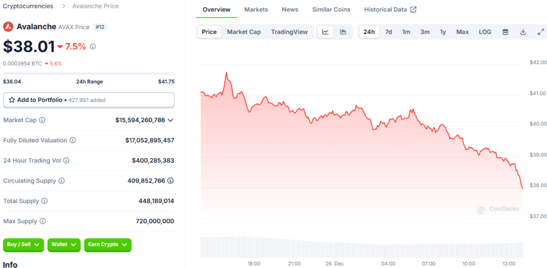
Task: Click the 26. Dec axis label
Action: click(334, 264)
